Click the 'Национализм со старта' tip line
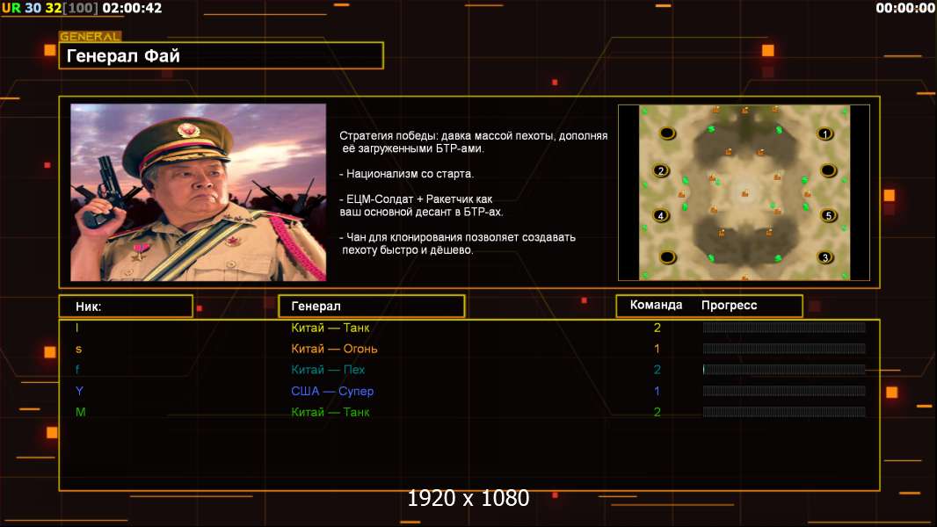Image resolution: width=937 pixels, height=527 pixels. (x=406, y=174)
